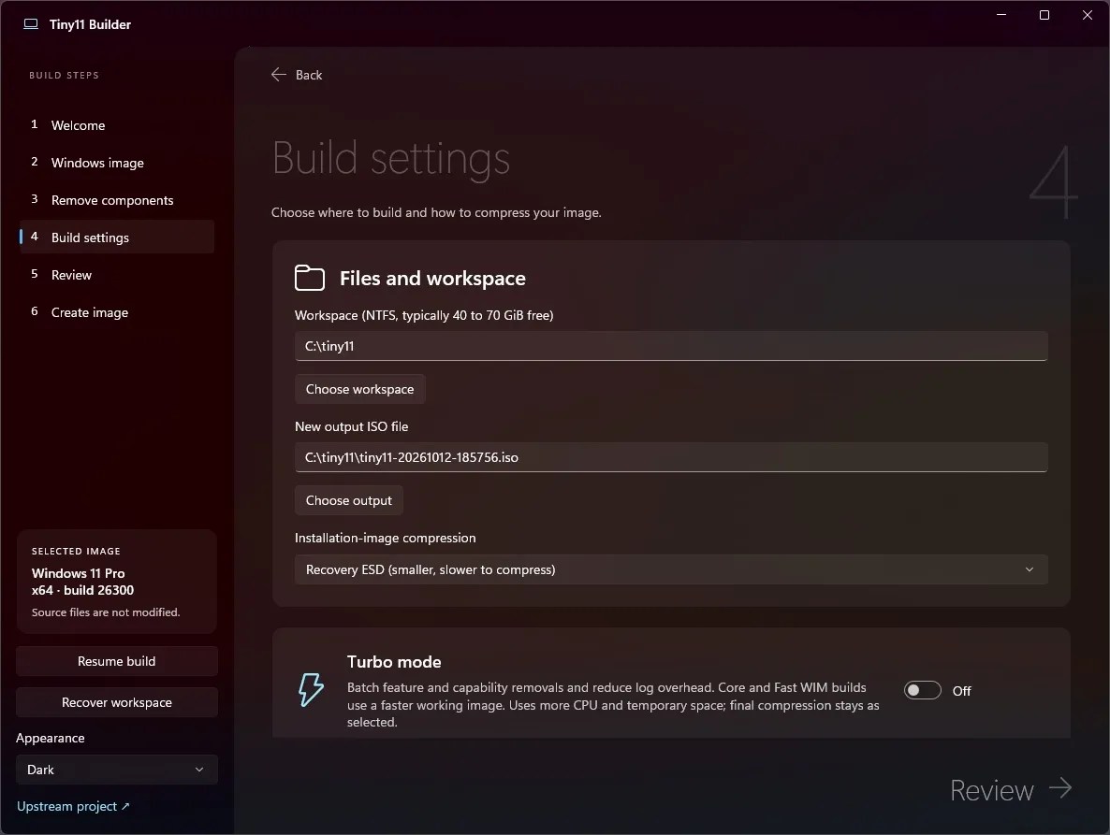Click the chevron on the Appearance combo box
This screenshot has width=1110, height=835.
199,770
